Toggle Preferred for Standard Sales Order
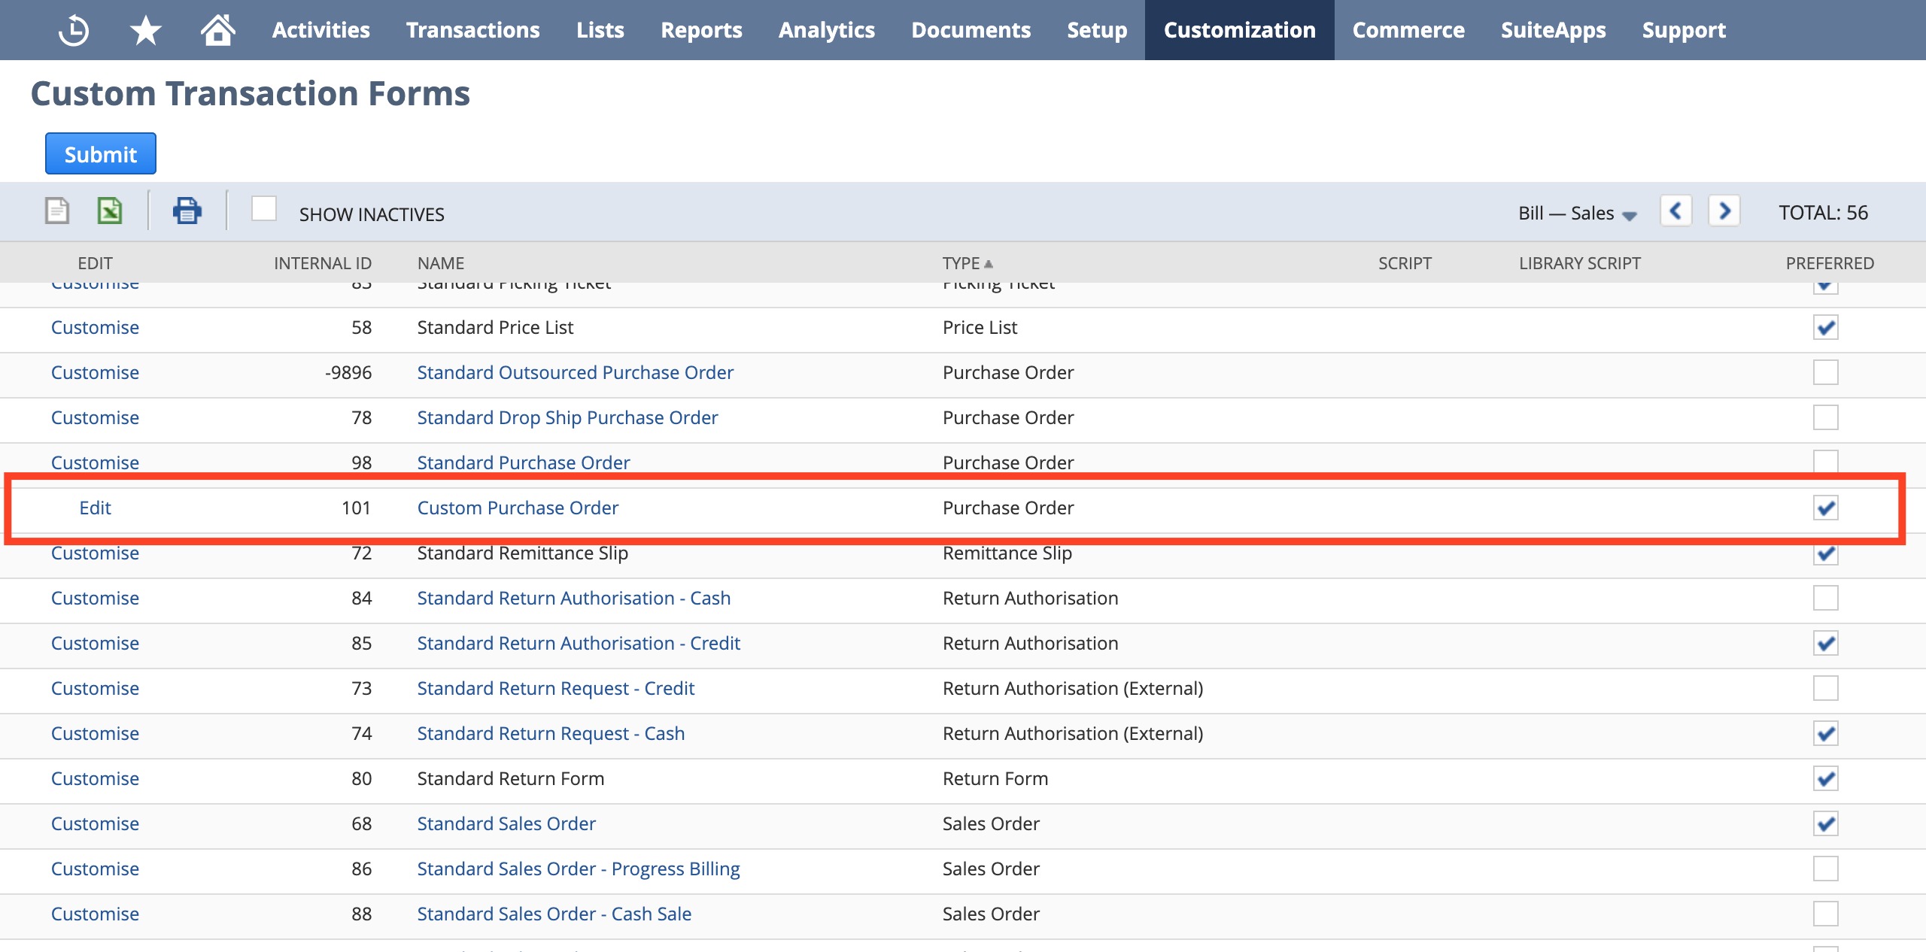 [x=1825, y=823]
